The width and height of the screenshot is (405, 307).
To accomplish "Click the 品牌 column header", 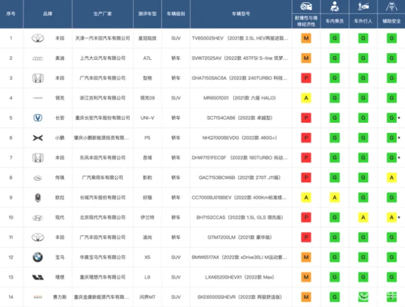I will click(47, 13).
